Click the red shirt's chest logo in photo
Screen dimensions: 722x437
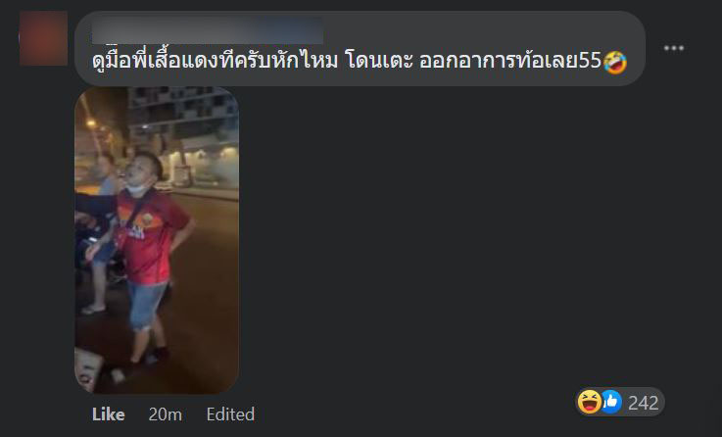tap(147, 219)
